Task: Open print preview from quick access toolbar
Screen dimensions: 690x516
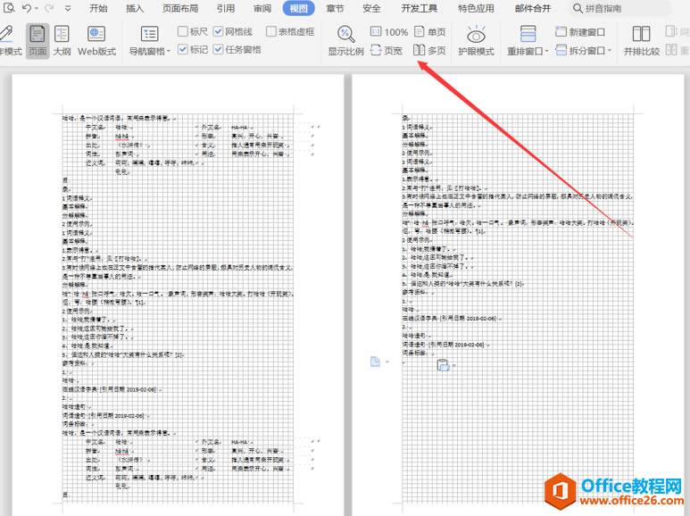Action: 8,7
